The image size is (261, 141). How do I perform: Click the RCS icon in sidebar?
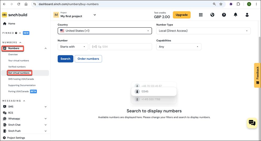[x=5, y=113]
